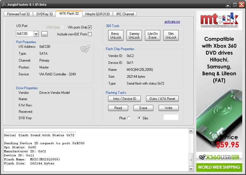Click the 'Sending Device ID request' log line

pos(44,143)
